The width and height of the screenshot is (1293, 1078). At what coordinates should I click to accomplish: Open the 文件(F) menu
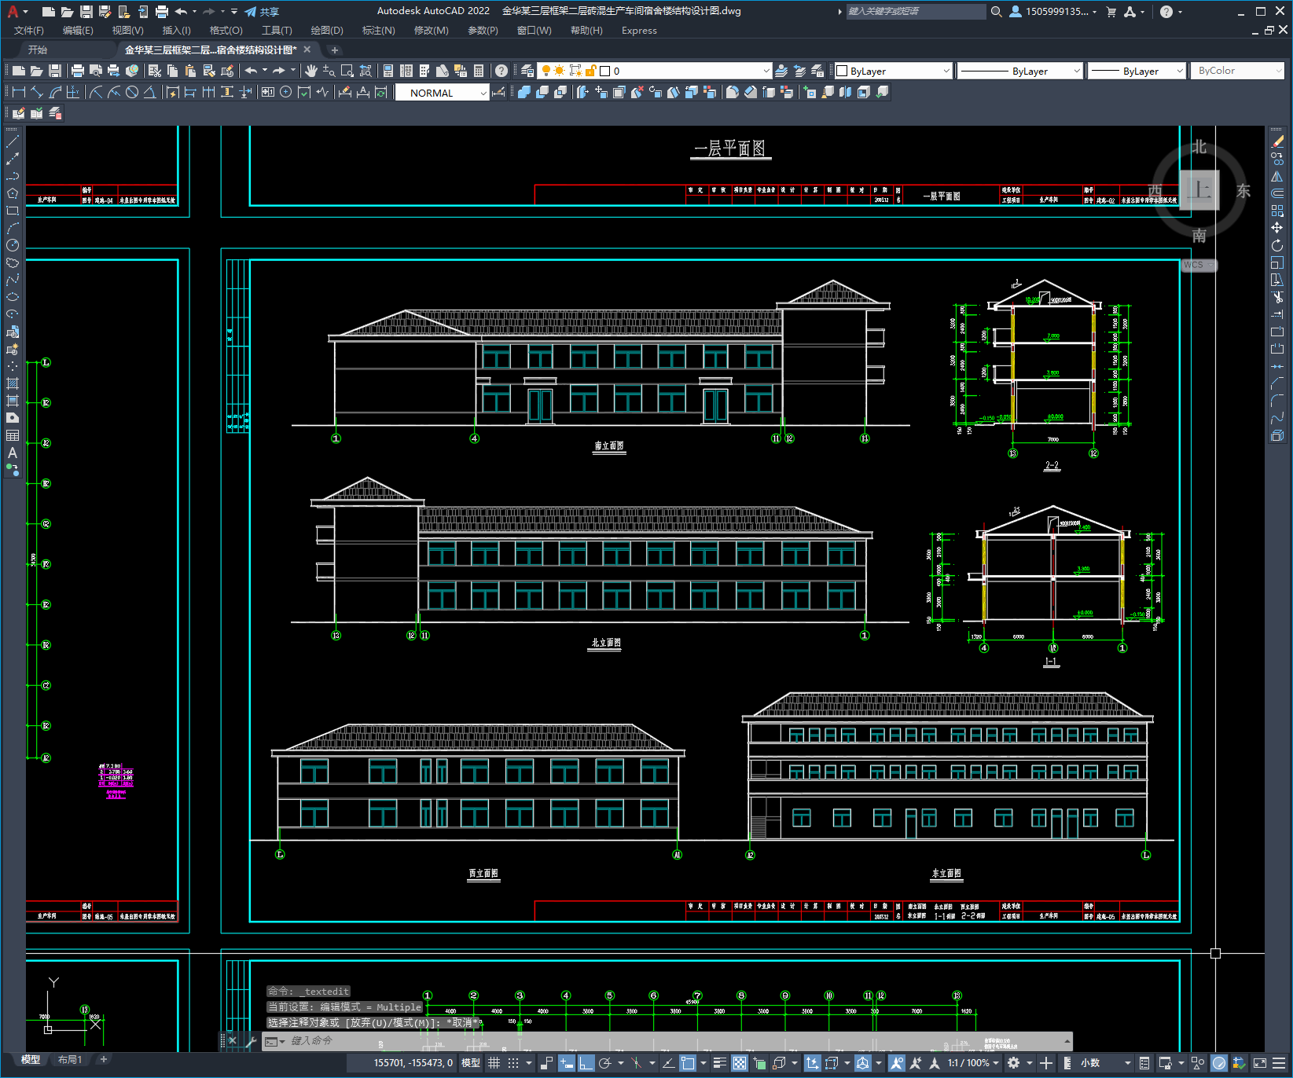[x=29, y=31]
